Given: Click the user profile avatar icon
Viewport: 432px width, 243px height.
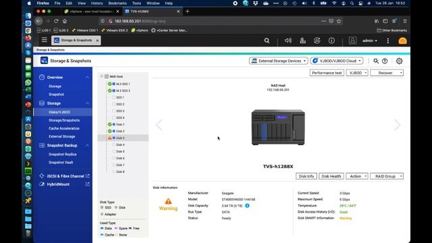Looking at the screenshot, I should tap(352, 40).
